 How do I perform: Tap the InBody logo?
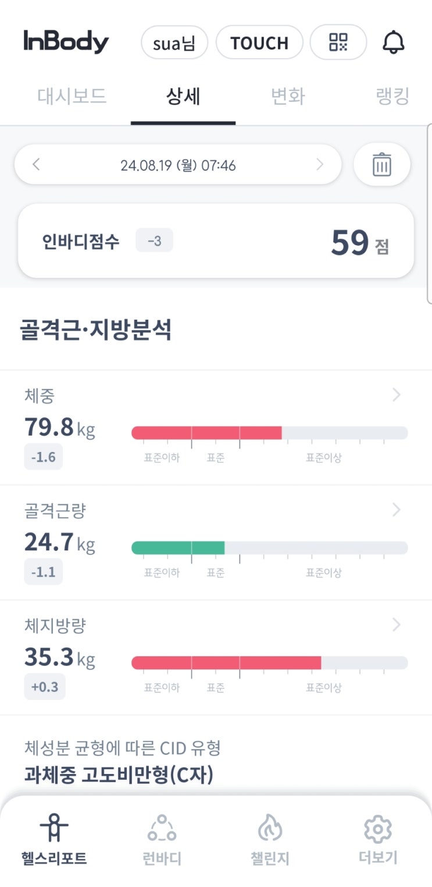66,42
